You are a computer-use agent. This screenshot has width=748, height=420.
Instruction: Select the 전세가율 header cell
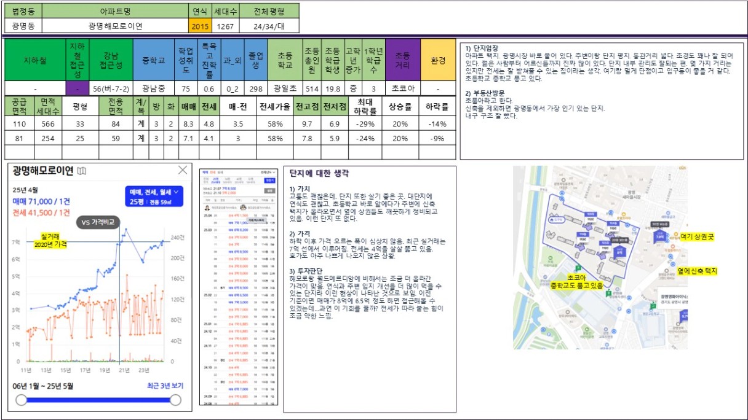pyautogui.click(x=274, y=106)
